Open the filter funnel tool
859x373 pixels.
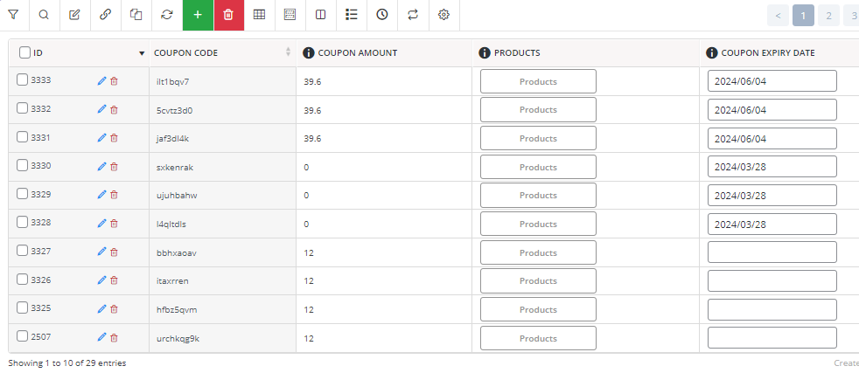coord(14,16)
